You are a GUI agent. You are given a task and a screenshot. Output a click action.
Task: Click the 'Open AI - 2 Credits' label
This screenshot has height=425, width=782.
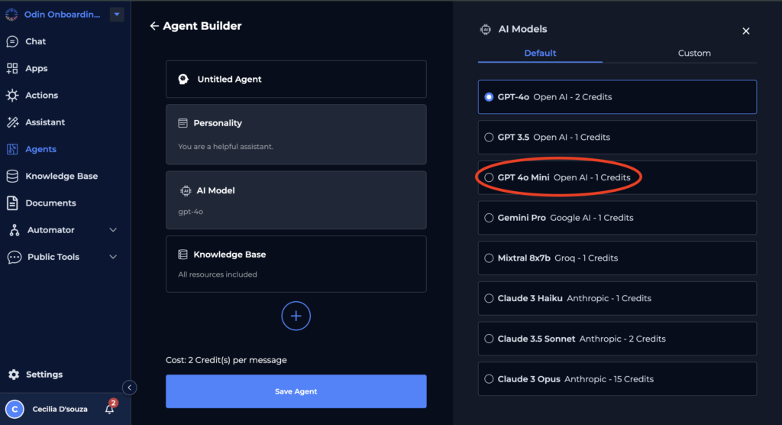tap(573, 97)
